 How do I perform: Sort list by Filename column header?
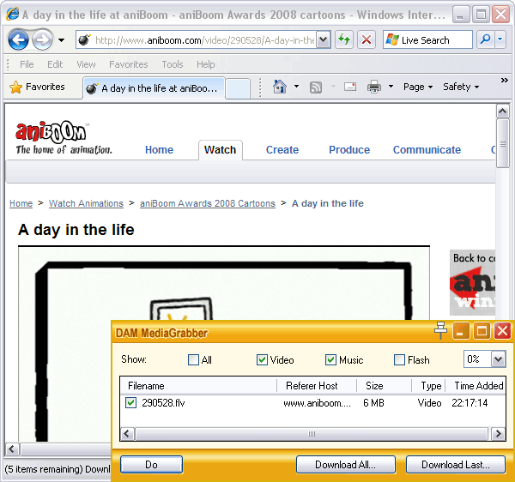pos(198,386)
